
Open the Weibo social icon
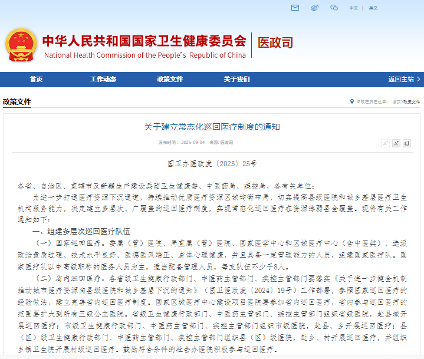[x=315, y=8]
